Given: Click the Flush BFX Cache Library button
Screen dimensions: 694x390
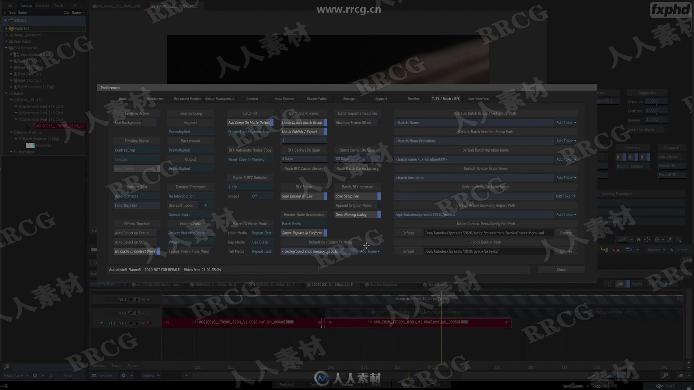Looking at the screenshot, I should [x=304, y=169].
